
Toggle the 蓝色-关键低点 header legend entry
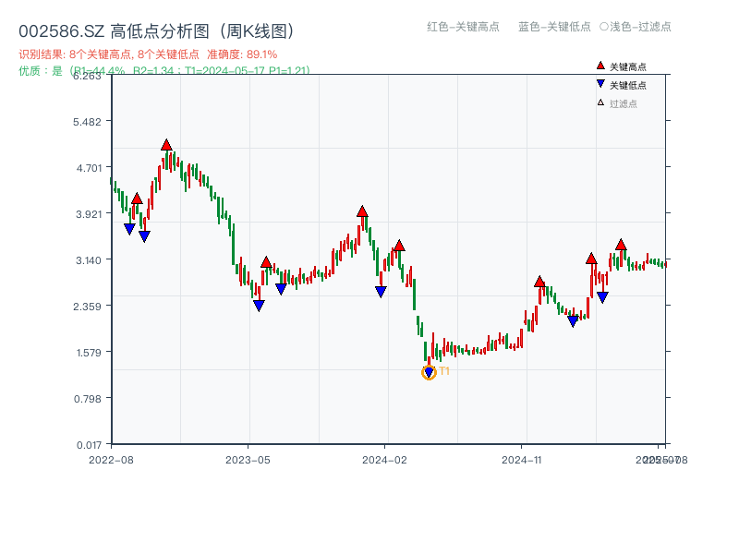tap(554, 27)
